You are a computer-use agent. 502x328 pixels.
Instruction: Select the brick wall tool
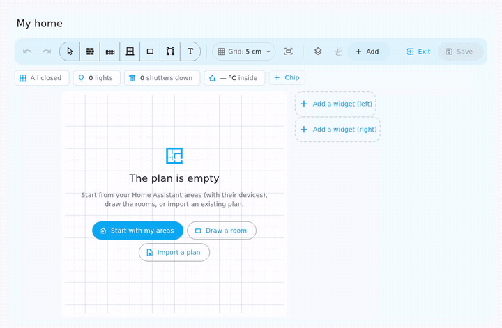[x=90, y=52]
